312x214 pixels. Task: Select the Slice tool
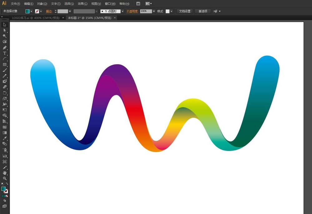5,167
